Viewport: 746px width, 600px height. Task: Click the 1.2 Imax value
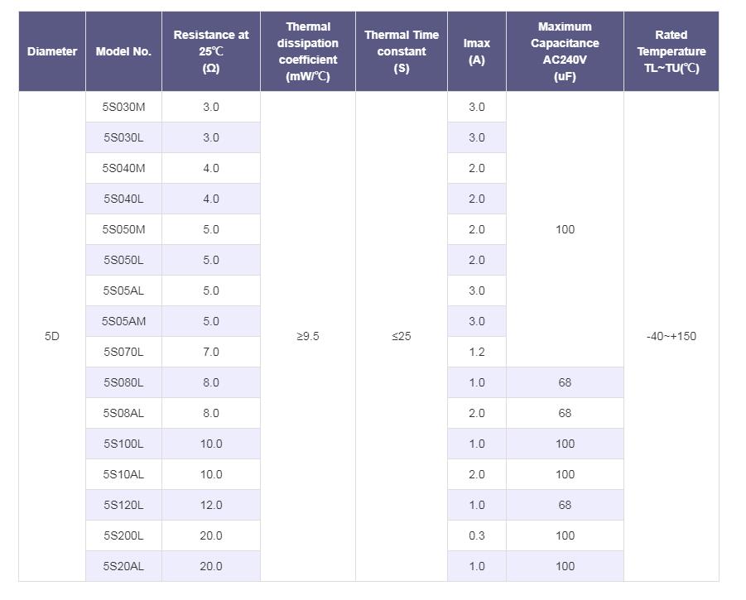[x=477, y=352]
